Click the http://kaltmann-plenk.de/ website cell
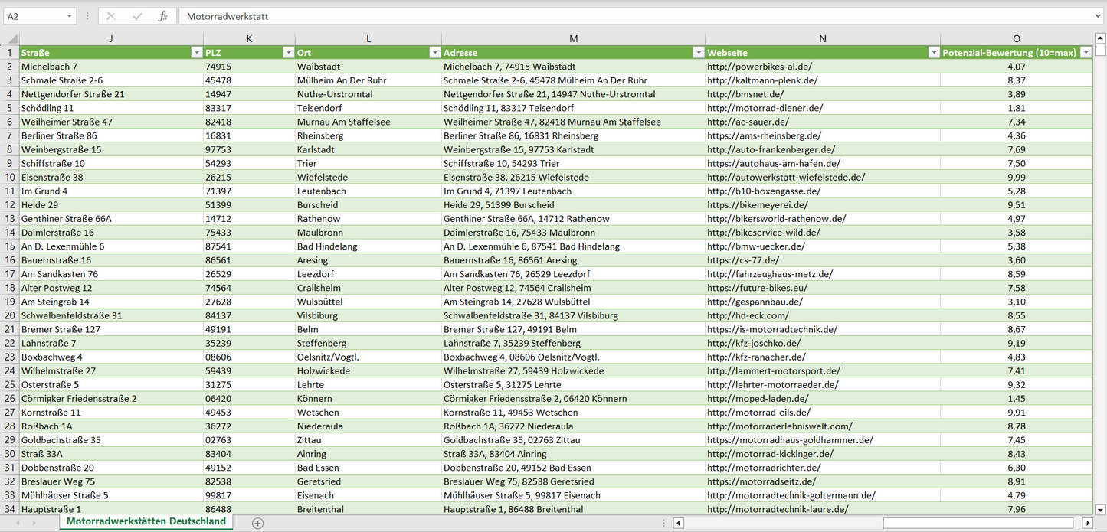This screenshot has height=532, width=1107. [762, 80]
